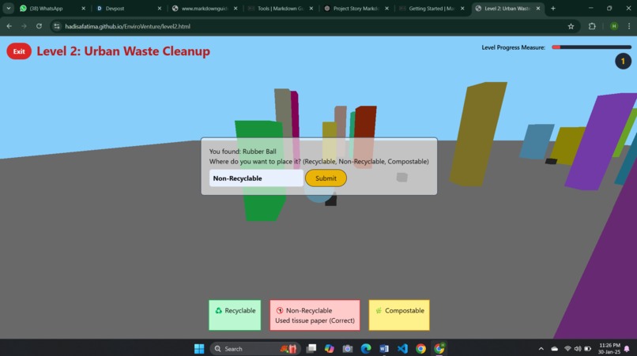Launch Copilot from the taskbar
The width and height of the screenshot is (637, 356).
click(330, 349)
